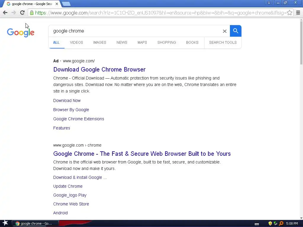Viewport: 303px width, 227px height.
Task: Select the Chrome taskbar button 'google chrome - Go...'
Action: click(x=35, y=223)
